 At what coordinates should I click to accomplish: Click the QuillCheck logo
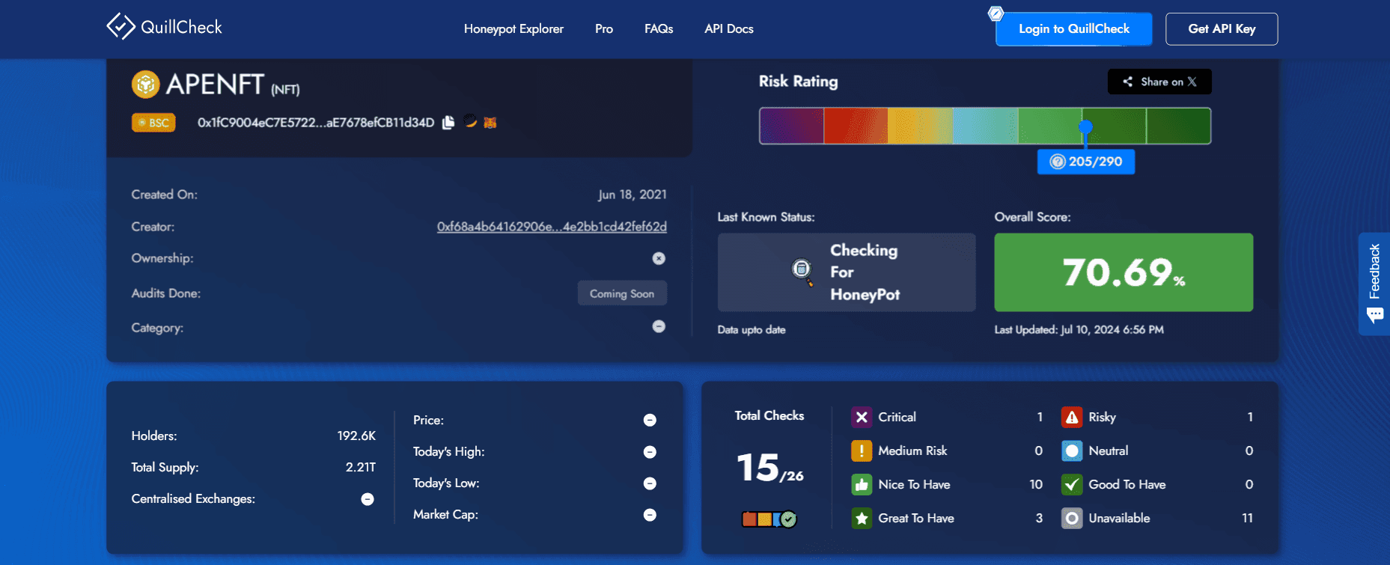tap(165, 27)
